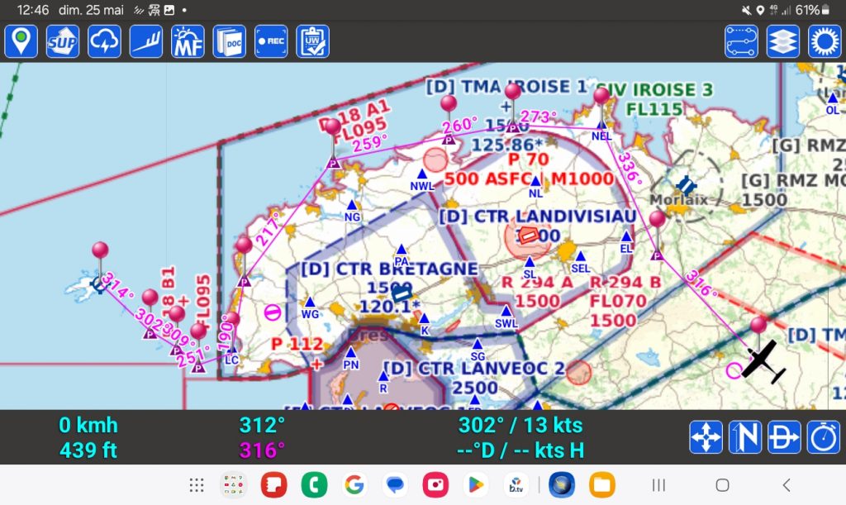Screen dimensions: 846x505
Task: Open the MF Météo-France weather icon
Action: pos(188,41)
